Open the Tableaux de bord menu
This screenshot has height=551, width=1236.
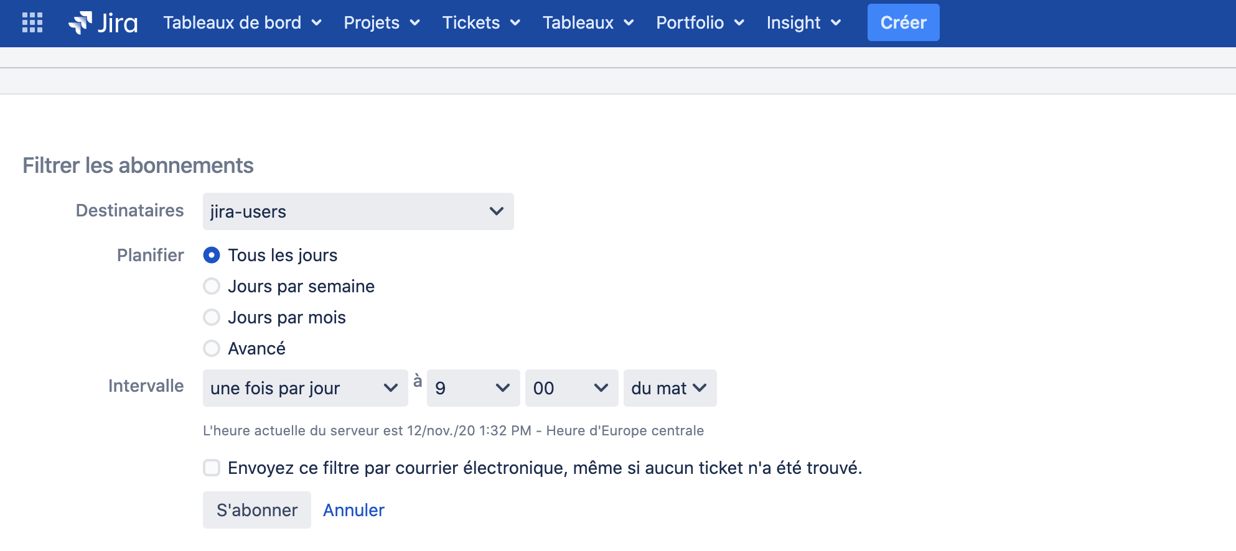point(242,23)
